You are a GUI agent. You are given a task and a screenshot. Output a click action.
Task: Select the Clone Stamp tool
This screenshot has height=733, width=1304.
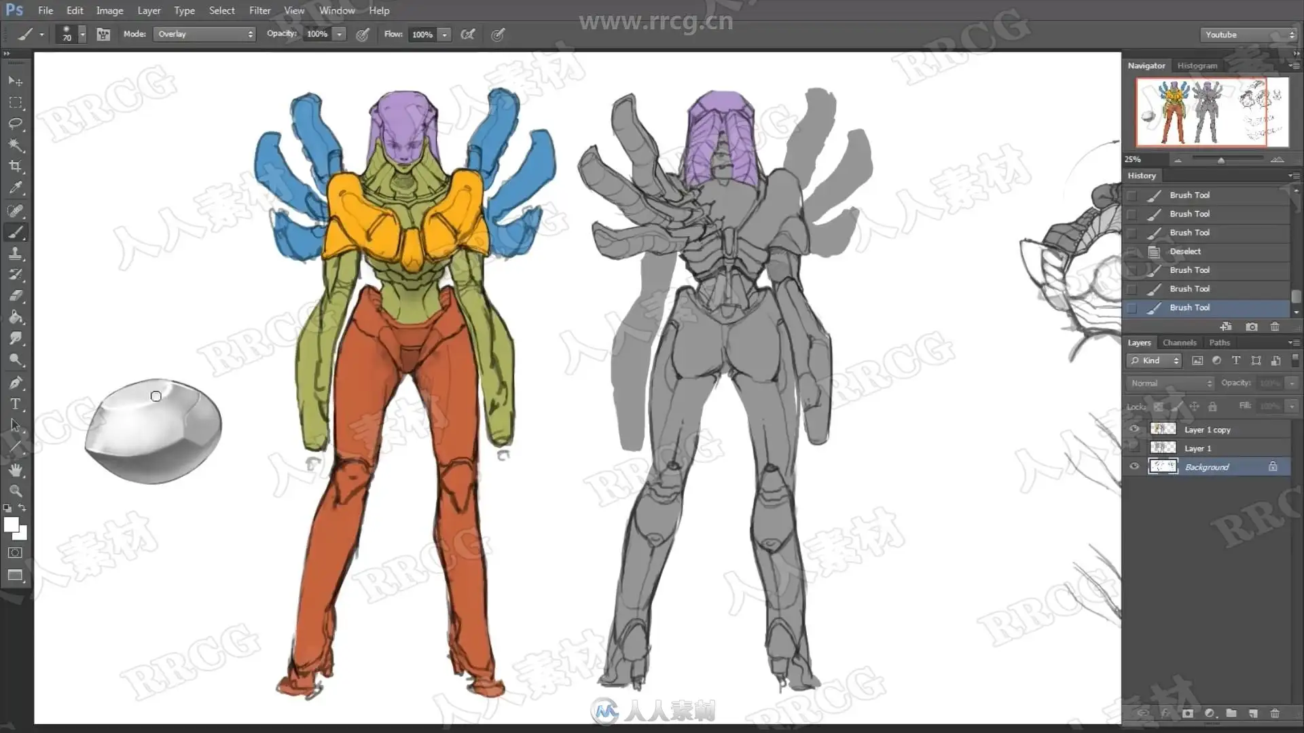click(15, 253)
